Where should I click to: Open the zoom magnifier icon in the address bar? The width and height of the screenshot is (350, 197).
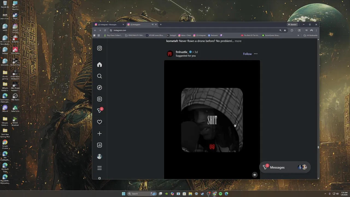point(280,30)
